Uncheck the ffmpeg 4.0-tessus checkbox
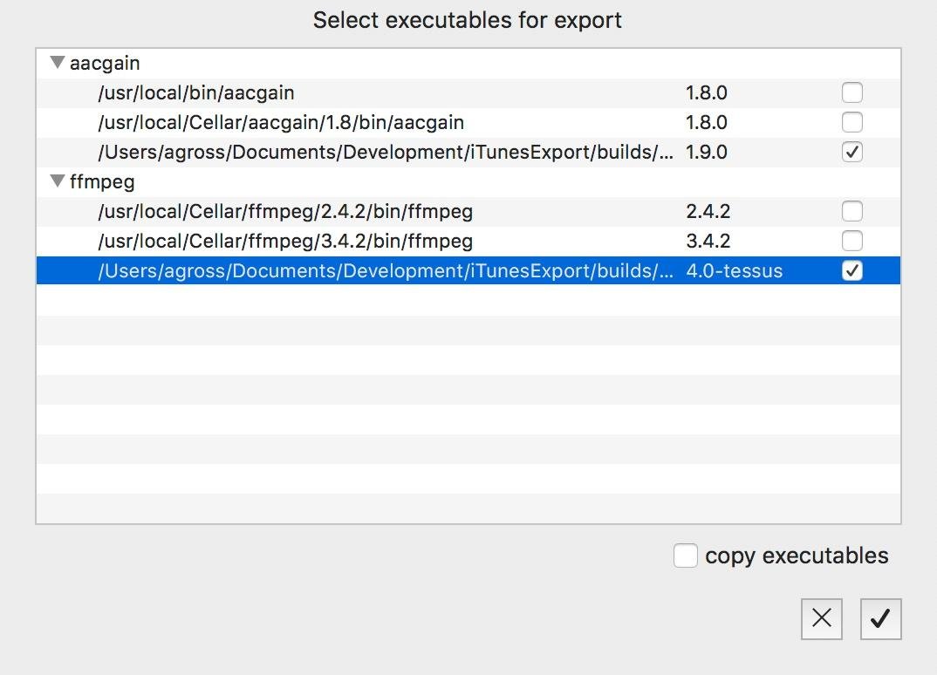Image resolution: width=937 pixels, height=675 pixels. coord(852,270)
